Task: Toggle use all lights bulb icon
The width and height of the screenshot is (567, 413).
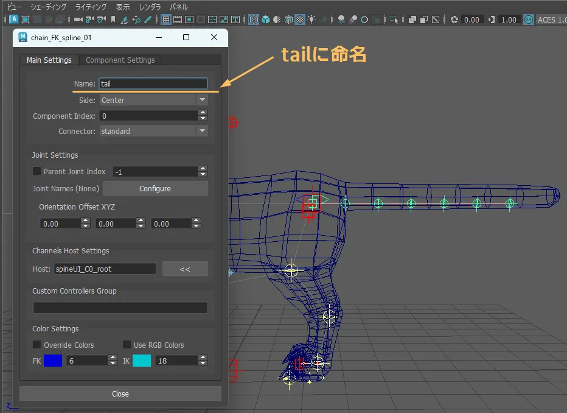Action: [311, 19]
